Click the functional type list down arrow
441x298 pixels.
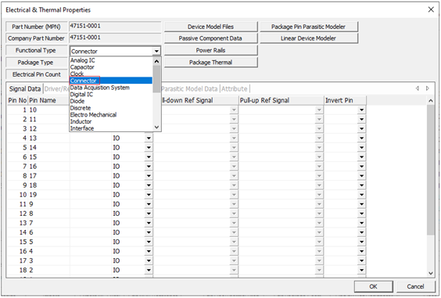click(x=156, y=127)
